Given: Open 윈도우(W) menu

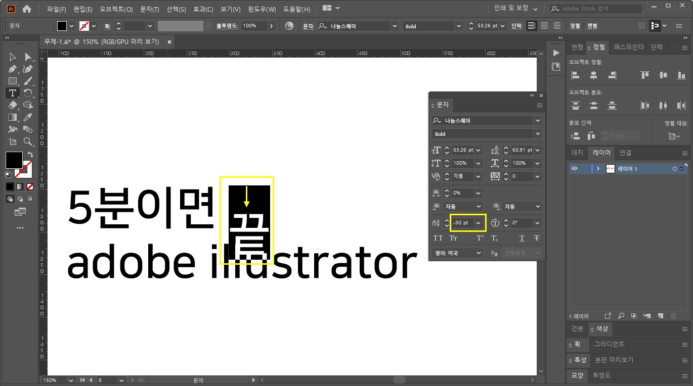Looking at the screenshot, I should 262,9.
